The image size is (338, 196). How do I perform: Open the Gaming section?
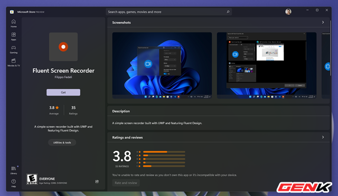[x=14, y=49]
